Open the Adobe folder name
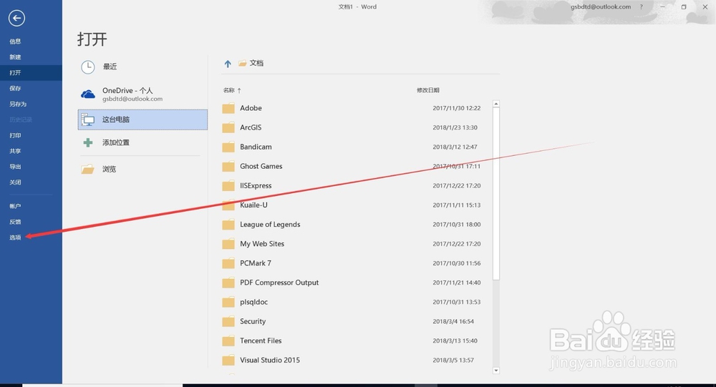 (x=251, y=108)
